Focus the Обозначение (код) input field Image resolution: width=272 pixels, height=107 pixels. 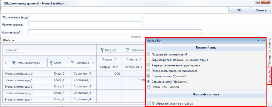(x=85, y=17)
